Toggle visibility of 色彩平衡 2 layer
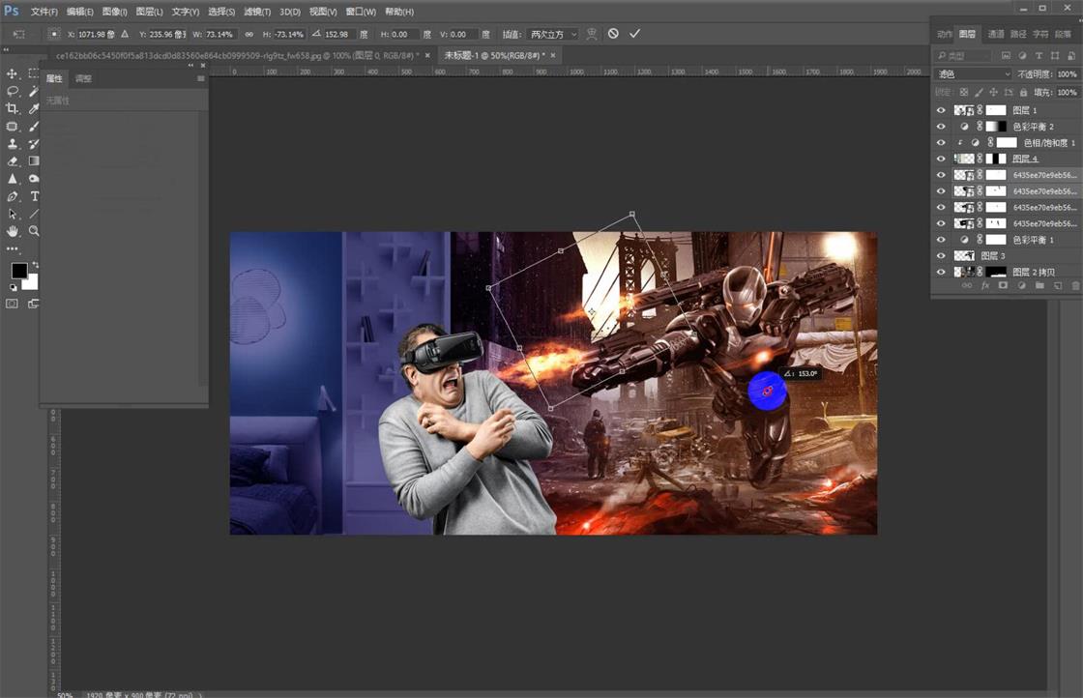Viewport: 1083px width, 698px height. pyautogui.click(x=940, y=126)
